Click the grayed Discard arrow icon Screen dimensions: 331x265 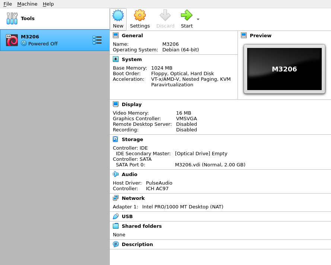click(x=165, y=15)
